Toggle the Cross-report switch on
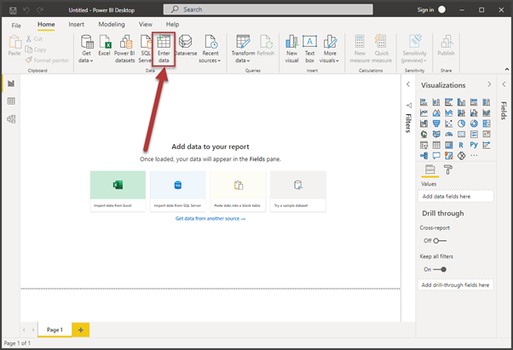Image resolution: width=513 pixels, height=350 pixels. click(440, 241)
